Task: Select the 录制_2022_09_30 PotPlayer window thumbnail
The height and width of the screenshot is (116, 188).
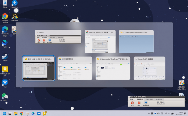Action: (39, 68)
